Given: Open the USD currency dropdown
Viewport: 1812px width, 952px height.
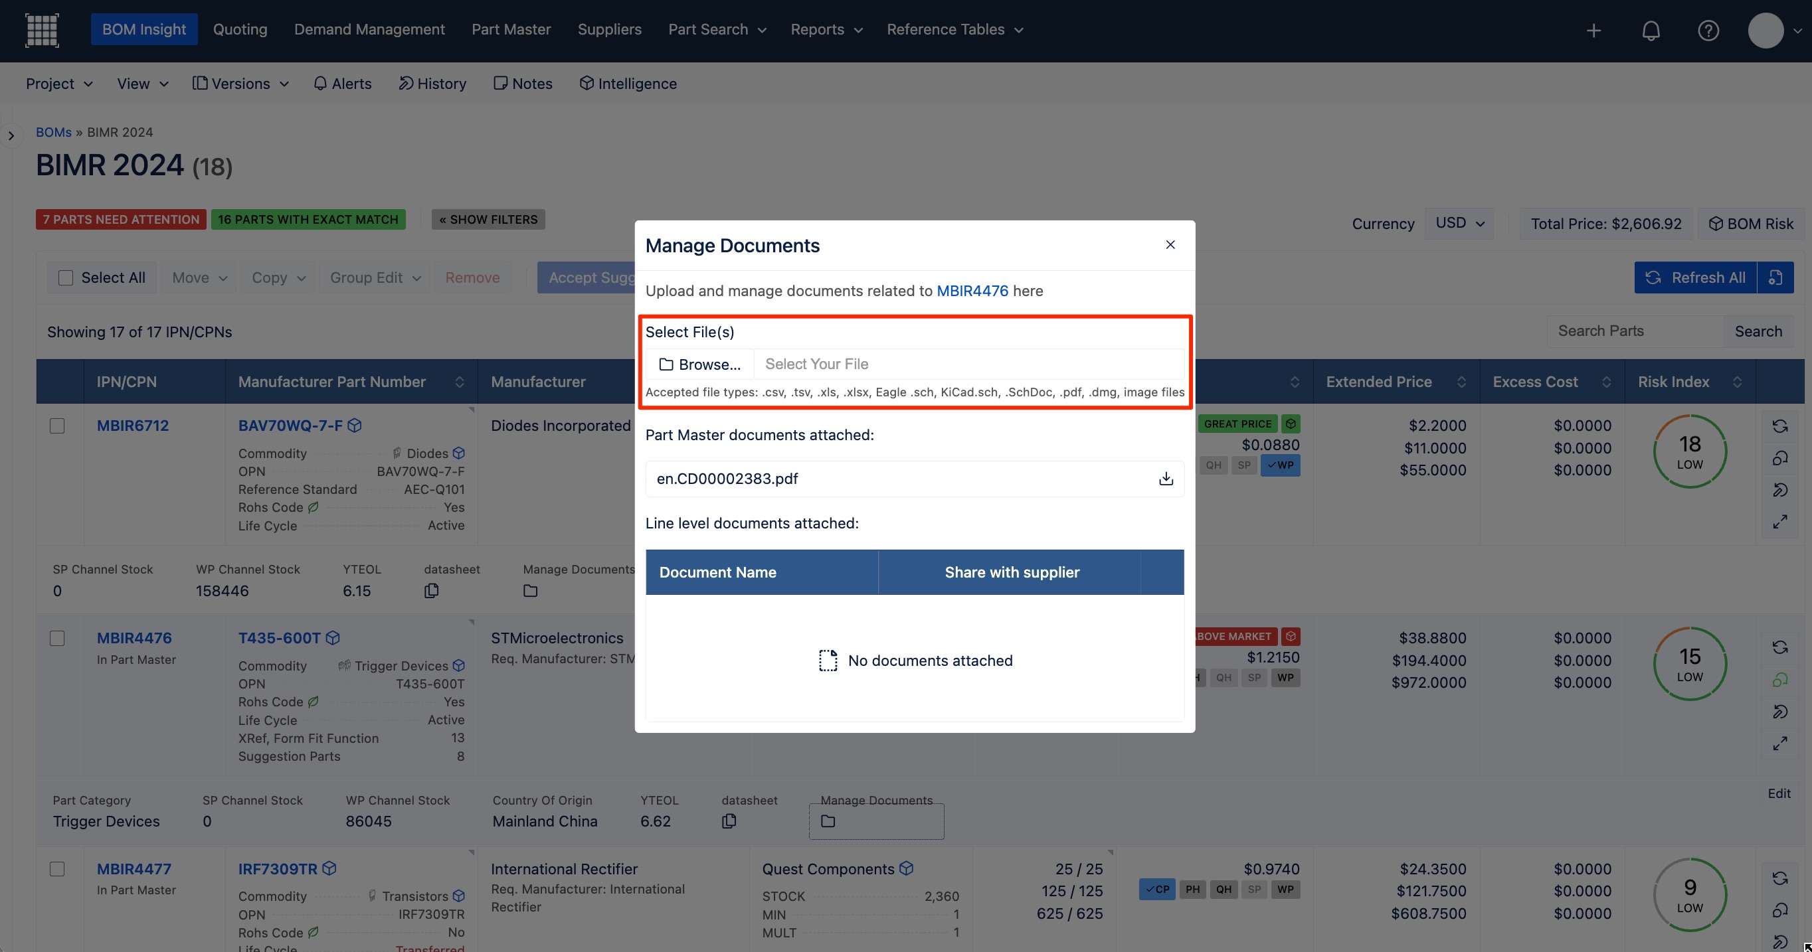Looking at the screenshot, I should point(1459,223).
